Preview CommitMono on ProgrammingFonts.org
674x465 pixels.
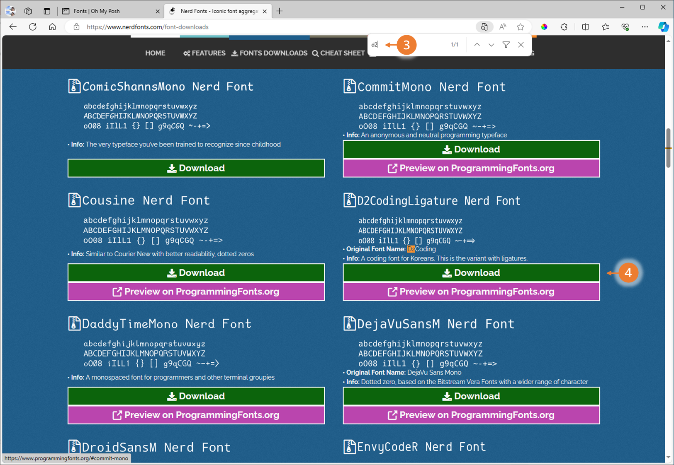coord(471,168)
